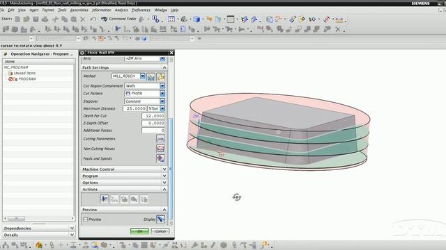446x250 pixels.
Task: Click the Z-Depth Offset input field
Action: [153, 124]
